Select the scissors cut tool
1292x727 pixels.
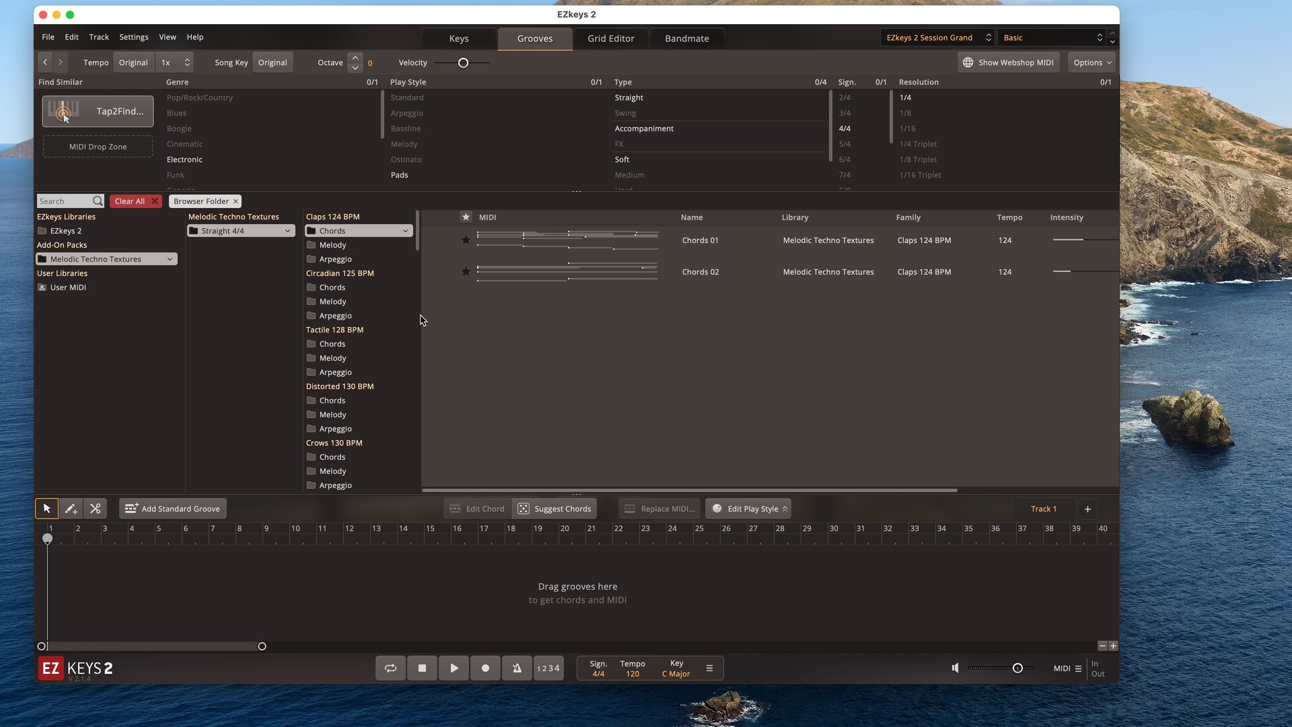pos(95,509)
